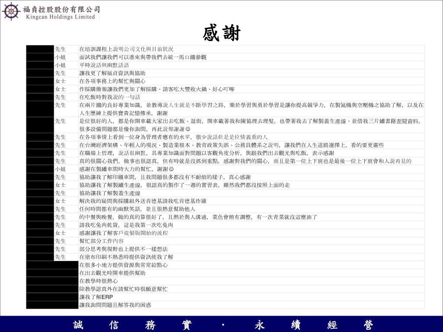Select row 幫忙部分工作內容
Screen dimensions: 443x332
[225, 241]
